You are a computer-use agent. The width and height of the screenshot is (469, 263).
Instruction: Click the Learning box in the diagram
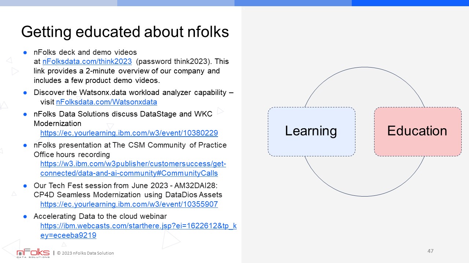311,131
